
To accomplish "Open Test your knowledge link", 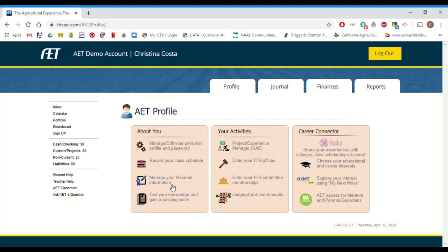I will [x=173, y=197].
